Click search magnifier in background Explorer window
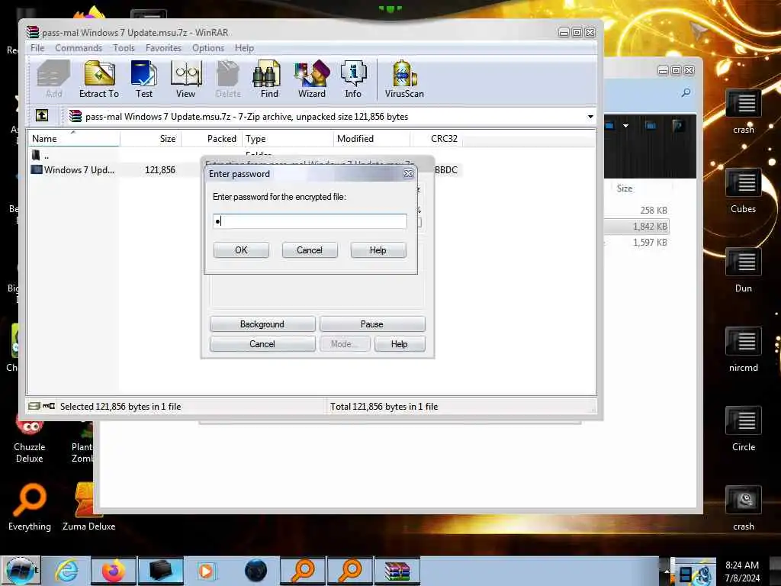The width and height of the screenshot is (781, 586). pyautogui.click(x=686, y=92)
